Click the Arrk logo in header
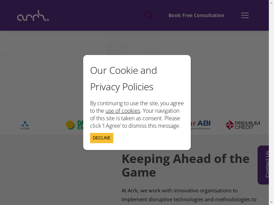The height and width of the screenshot is (205, 274). [33, 16]
